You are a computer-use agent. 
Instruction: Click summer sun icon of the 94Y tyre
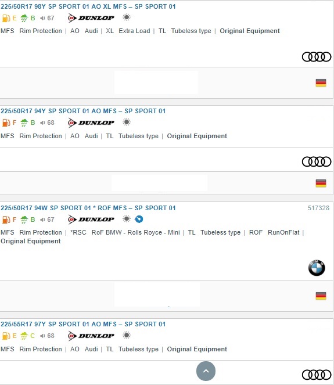point(127,122)
